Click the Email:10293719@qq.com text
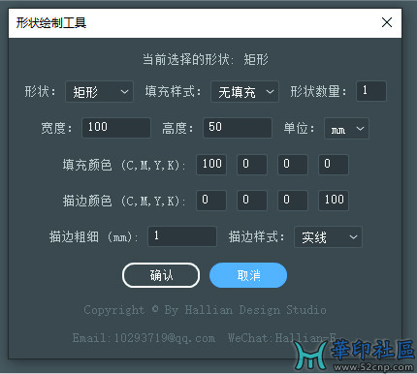Image resolution: width=417 pixels, height=374 pixels. point(144,338)
